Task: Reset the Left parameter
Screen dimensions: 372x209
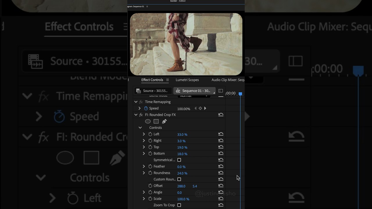Action: 221,134
